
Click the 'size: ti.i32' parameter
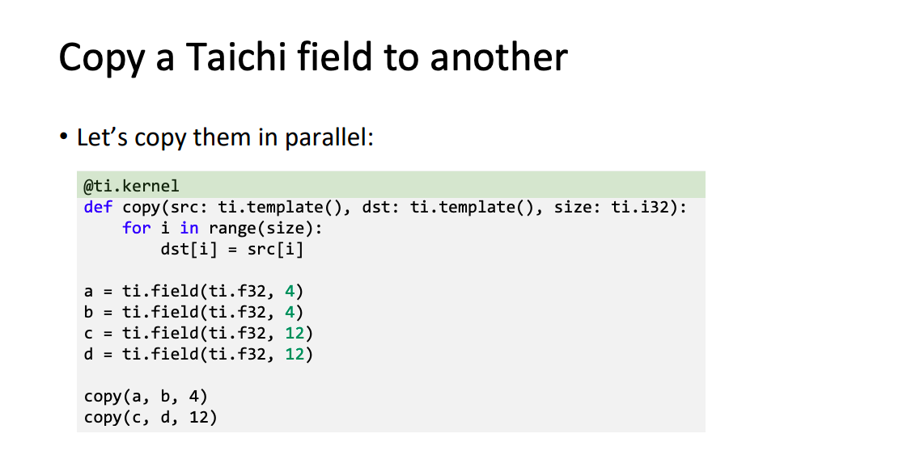[x=611, y=207]
